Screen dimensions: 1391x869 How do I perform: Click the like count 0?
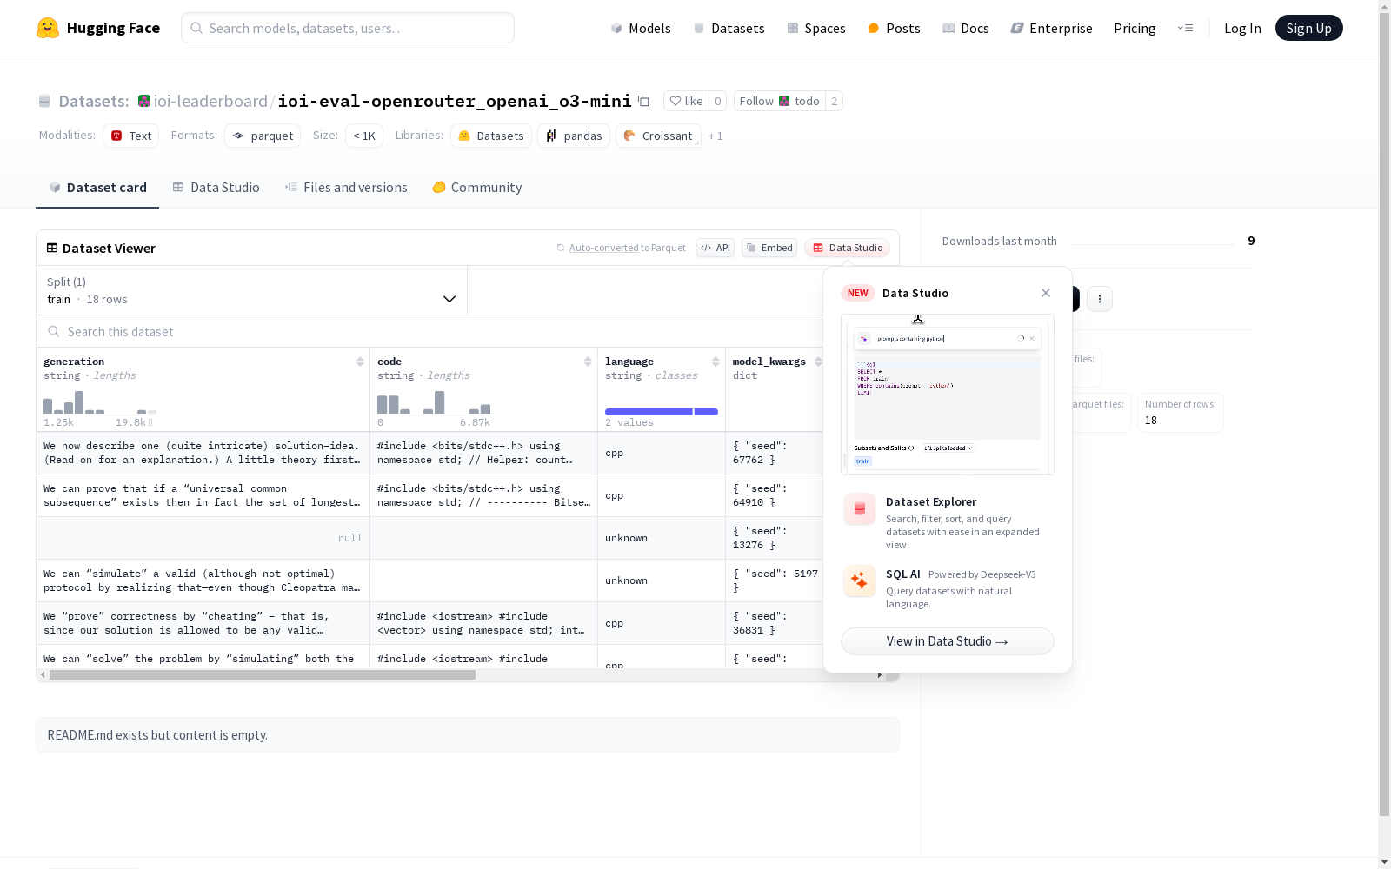[x=717, y=101]
